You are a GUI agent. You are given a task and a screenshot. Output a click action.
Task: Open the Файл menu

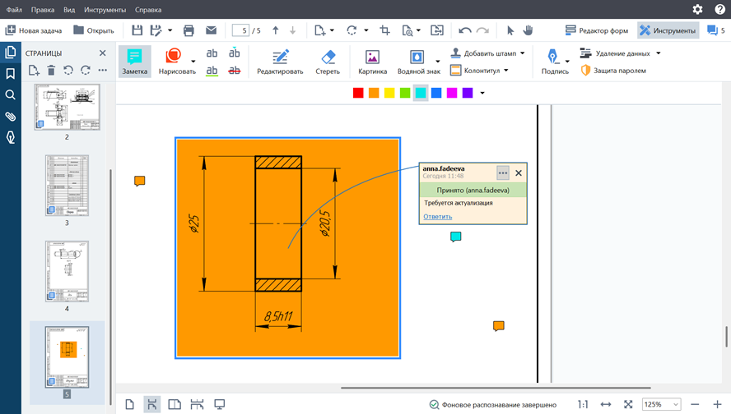coord(14,10)
